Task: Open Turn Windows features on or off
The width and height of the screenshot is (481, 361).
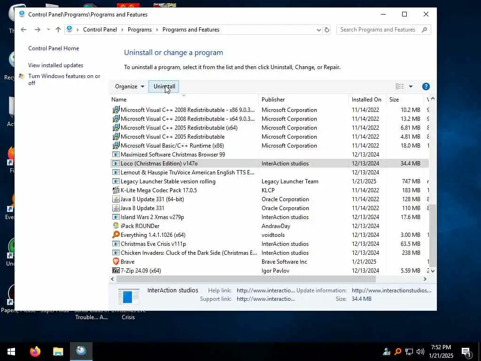Action: [64, 79]
